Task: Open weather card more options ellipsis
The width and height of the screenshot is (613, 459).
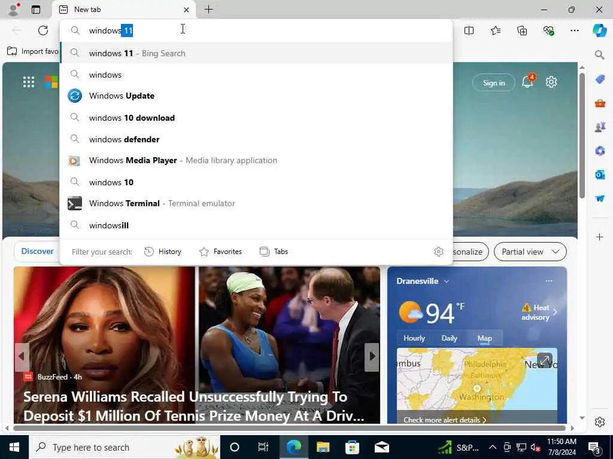Action: [x=549, y=281]
